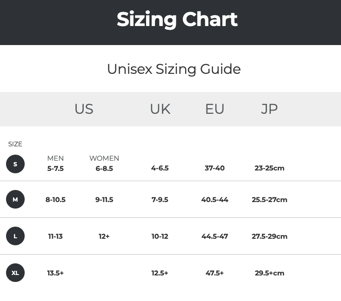
Task: Select the EU column header
Action: [214, 109]
